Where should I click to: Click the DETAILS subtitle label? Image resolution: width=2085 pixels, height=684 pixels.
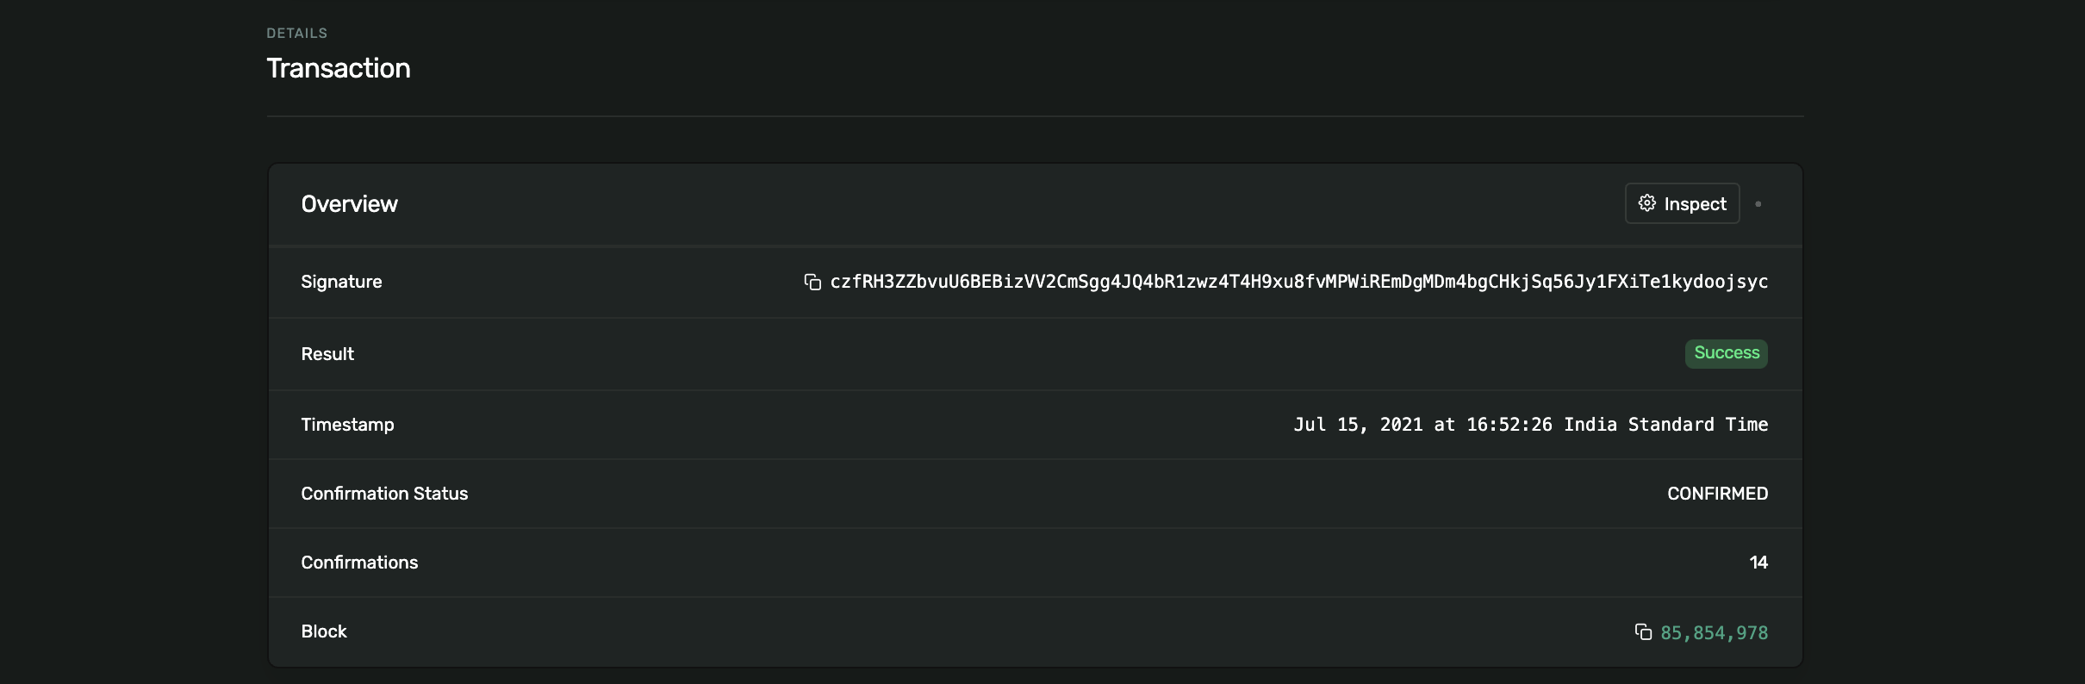(x=296, y=33)
